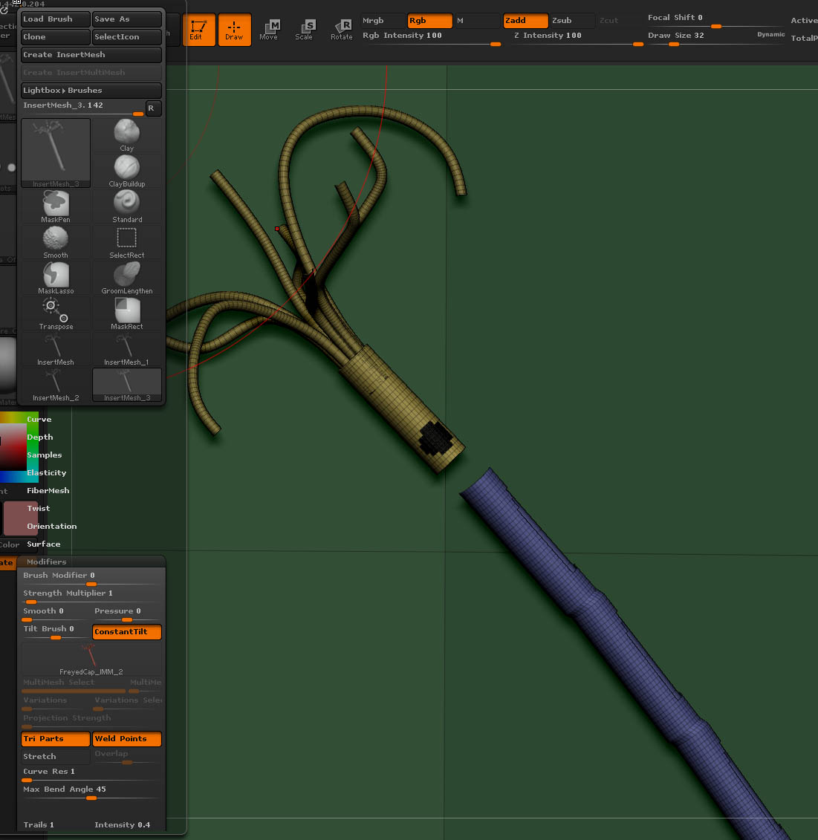Screen dimensions: 818x840
Task: Toggle the Rgb channel
Action: pyautogui.click(x=429, y=20)
